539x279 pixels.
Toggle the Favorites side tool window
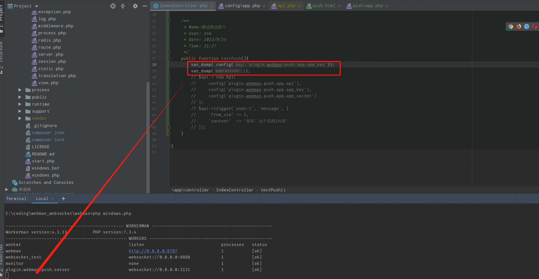(1, 260)
